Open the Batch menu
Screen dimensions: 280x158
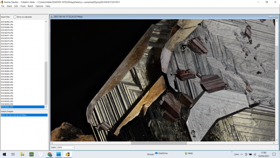[30, 6]
